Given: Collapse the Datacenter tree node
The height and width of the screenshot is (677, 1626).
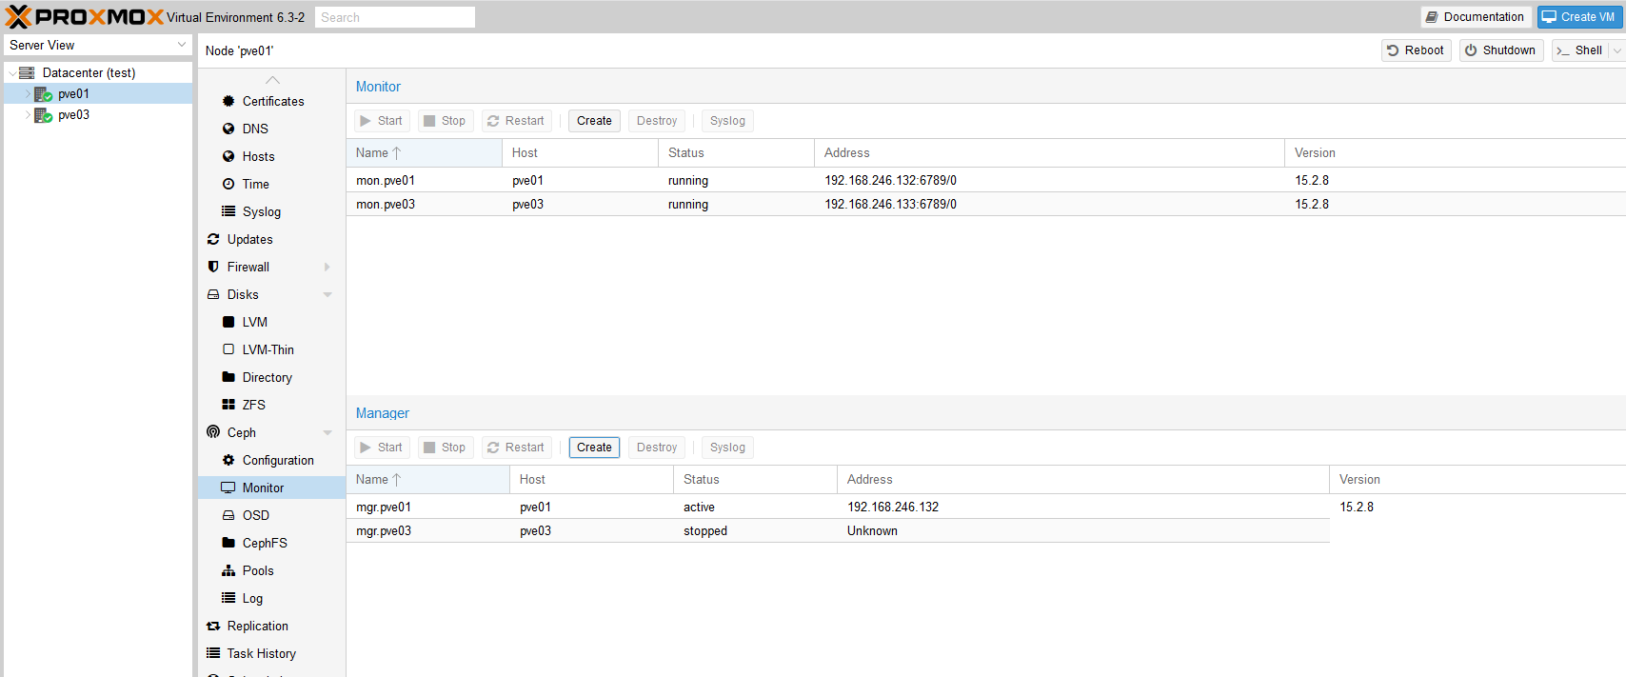Looking at the screenshot, I should [x=11, y=72].
